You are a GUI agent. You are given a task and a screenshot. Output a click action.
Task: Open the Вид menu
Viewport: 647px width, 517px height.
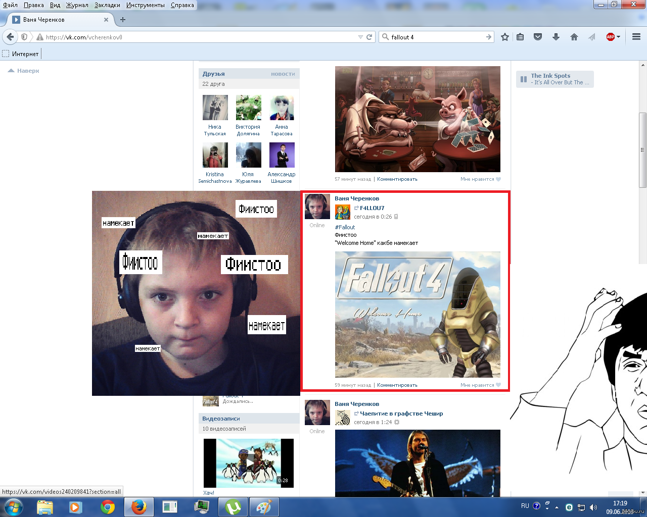pyautogui.click(x=55, y=5)
